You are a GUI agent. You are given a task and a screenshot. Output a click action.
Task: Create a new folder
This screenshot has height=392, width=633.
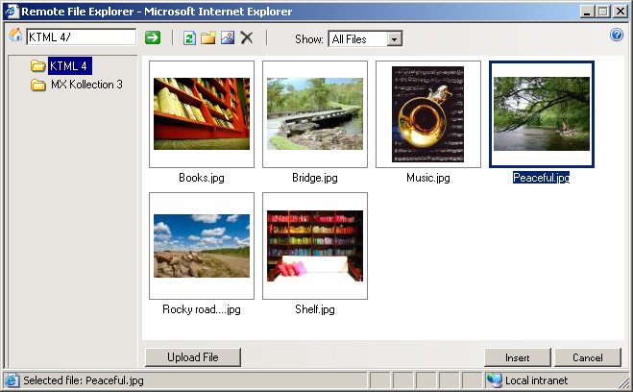point(208,37)
